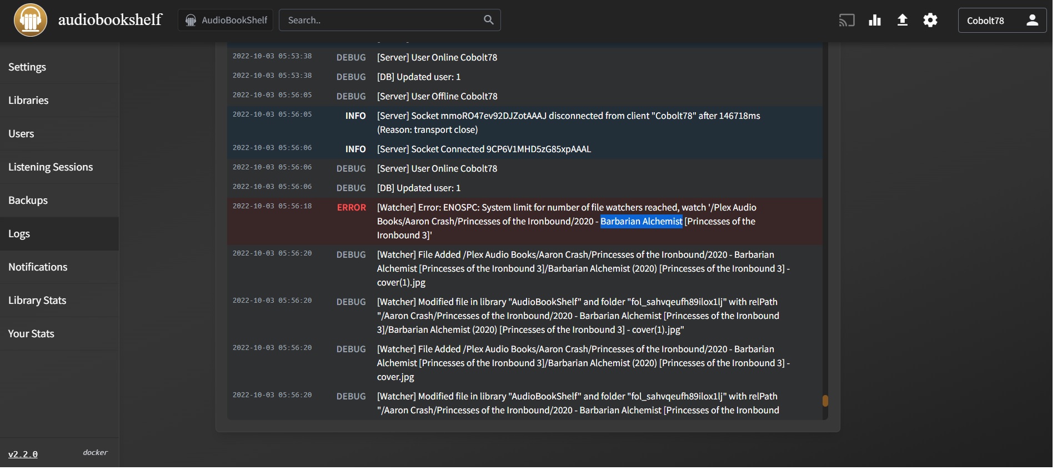Open Backups in sidebar
Viewport: 1062px width, 470px height.
pyautogui.click(x=59, y=201)
